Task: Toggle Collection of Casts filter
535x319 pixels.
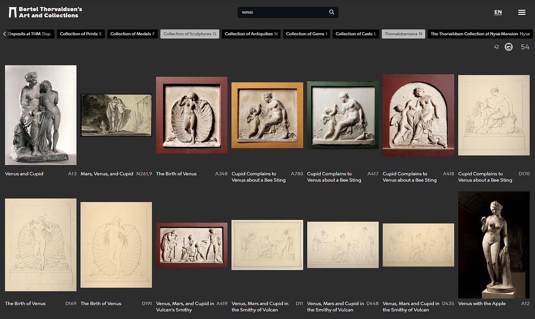Action: [x=356, y=34]
